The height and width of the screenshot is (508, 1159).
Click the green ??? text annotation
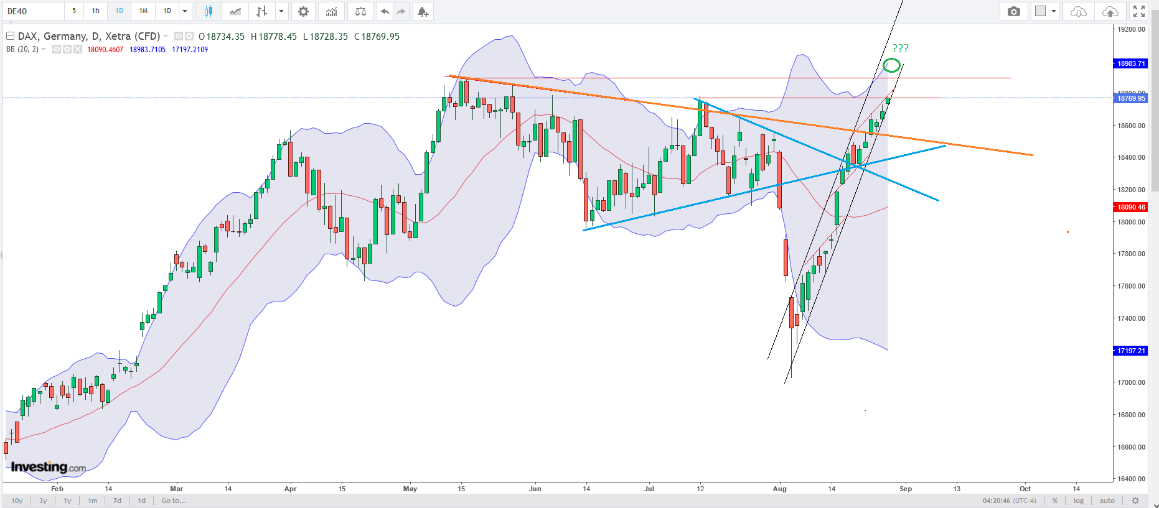tap(900, 48)
